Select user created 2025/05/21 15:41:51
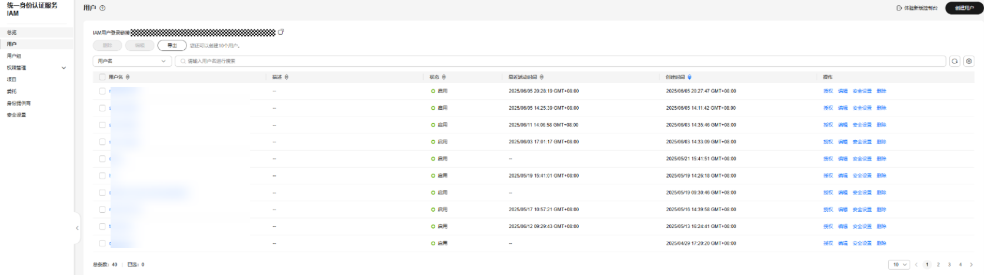This screenshot has height=275, width=984. (x=102, y=159)
